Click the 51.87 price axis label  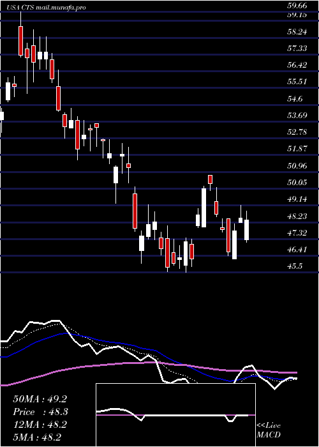tap(297, 149)
